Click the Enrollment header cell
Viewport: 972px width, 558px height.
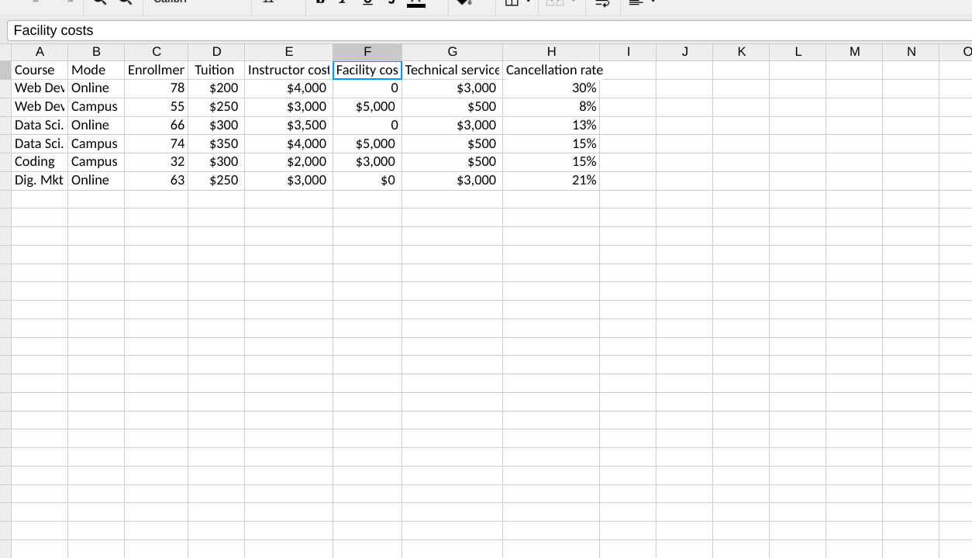[157, 70]
